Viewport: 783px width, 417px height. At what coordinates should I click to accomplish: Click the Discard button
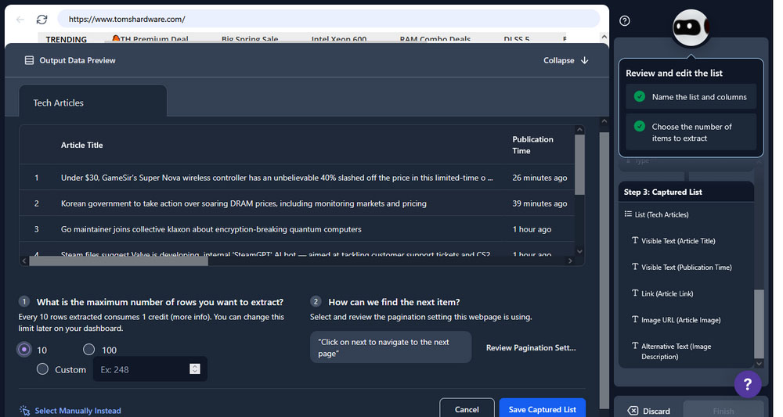tap(649, 409)
